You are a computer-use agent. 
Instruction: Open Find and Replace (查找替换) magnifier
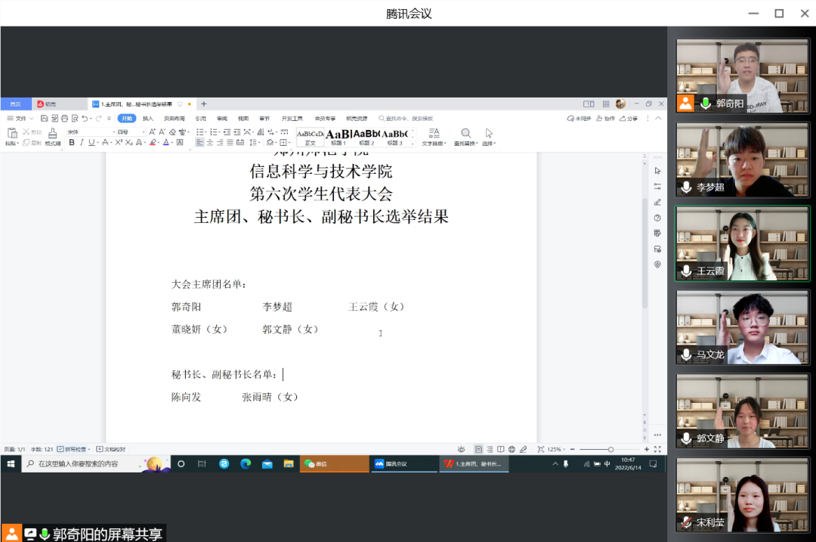coord(465,134)
